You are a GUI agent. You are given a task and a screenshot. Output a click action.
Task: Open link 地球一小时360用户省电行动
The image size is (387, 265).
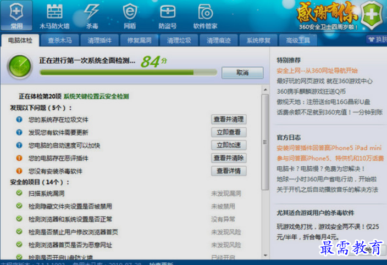(x=327, y=179)
